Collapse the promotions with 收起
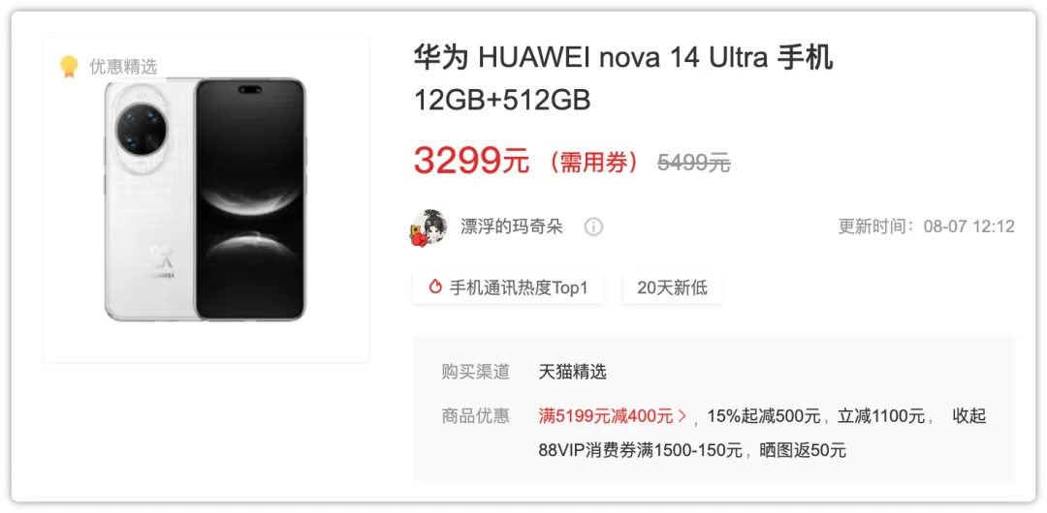This screenshot has height=513, width=1047. click(x=968, y=416)
